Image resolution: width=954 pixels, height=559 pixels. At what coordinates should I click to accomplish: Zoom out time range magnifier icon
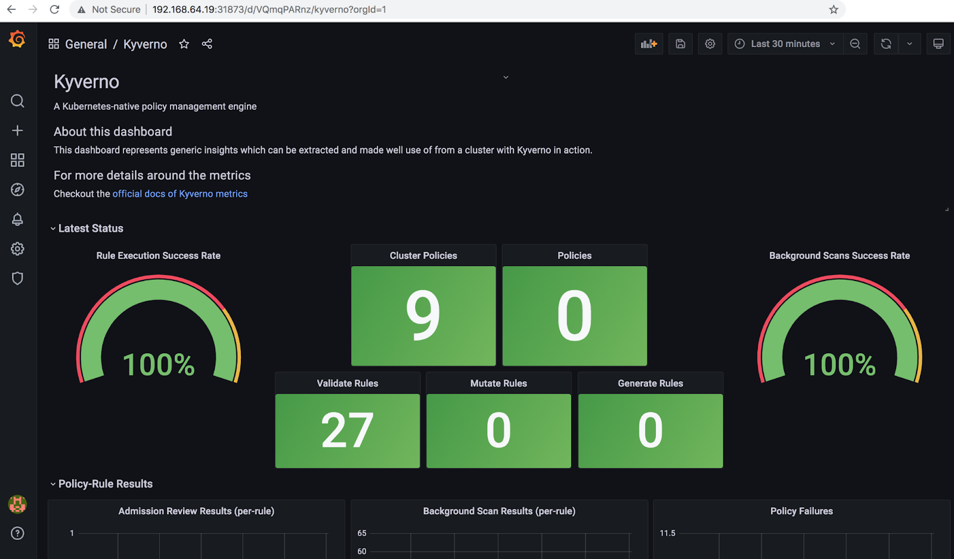855,44
